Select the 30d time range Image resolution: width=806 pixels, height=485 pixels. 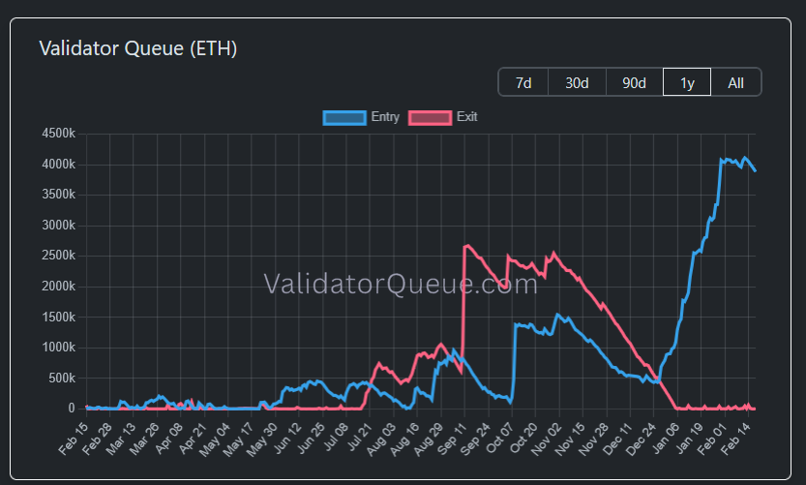(x=577, y=82)
